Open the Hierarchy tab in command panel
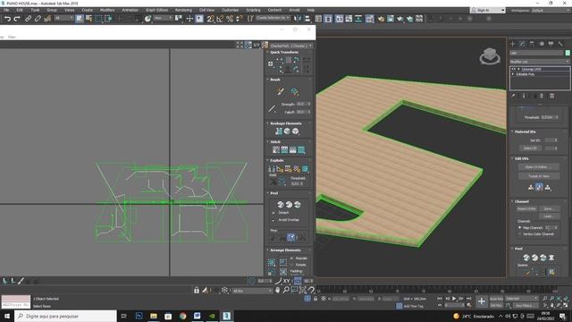572x322 pixels. coord(532,44)
